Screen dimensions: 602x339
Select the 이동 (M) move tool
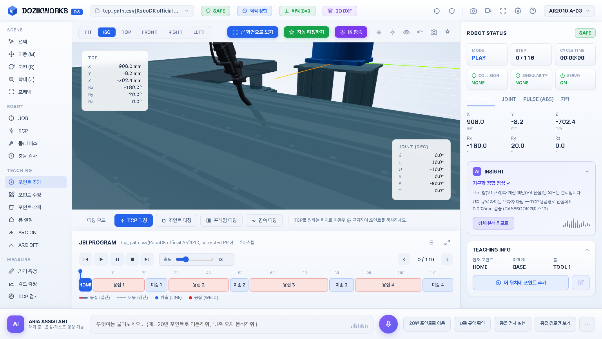36,54
